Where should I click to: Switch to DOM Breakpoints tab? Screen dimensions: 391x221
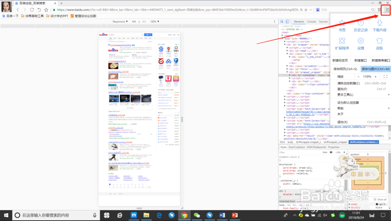(316, 147)
